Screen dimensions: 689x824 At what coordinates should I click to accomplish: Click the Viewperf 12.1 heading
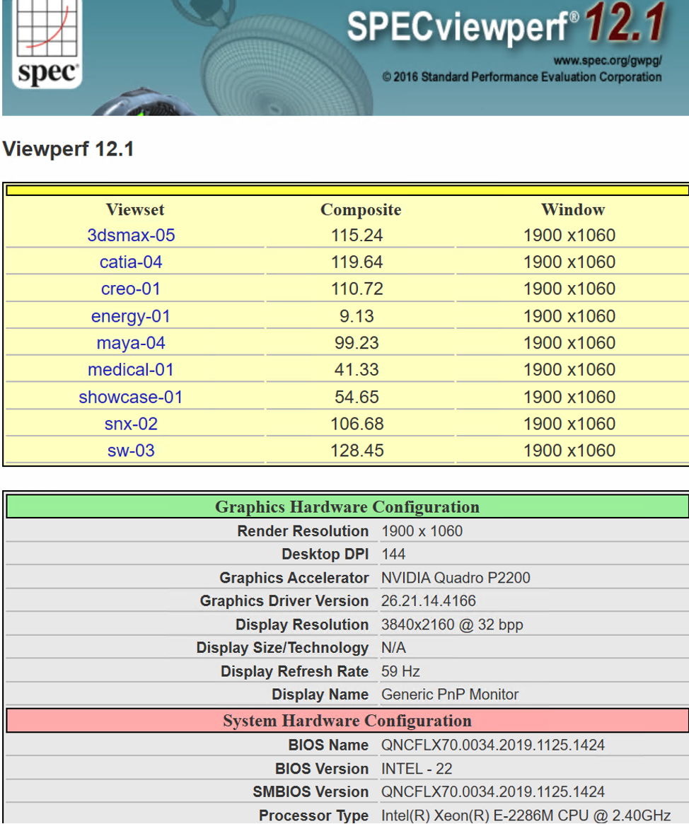coord(69,149)
